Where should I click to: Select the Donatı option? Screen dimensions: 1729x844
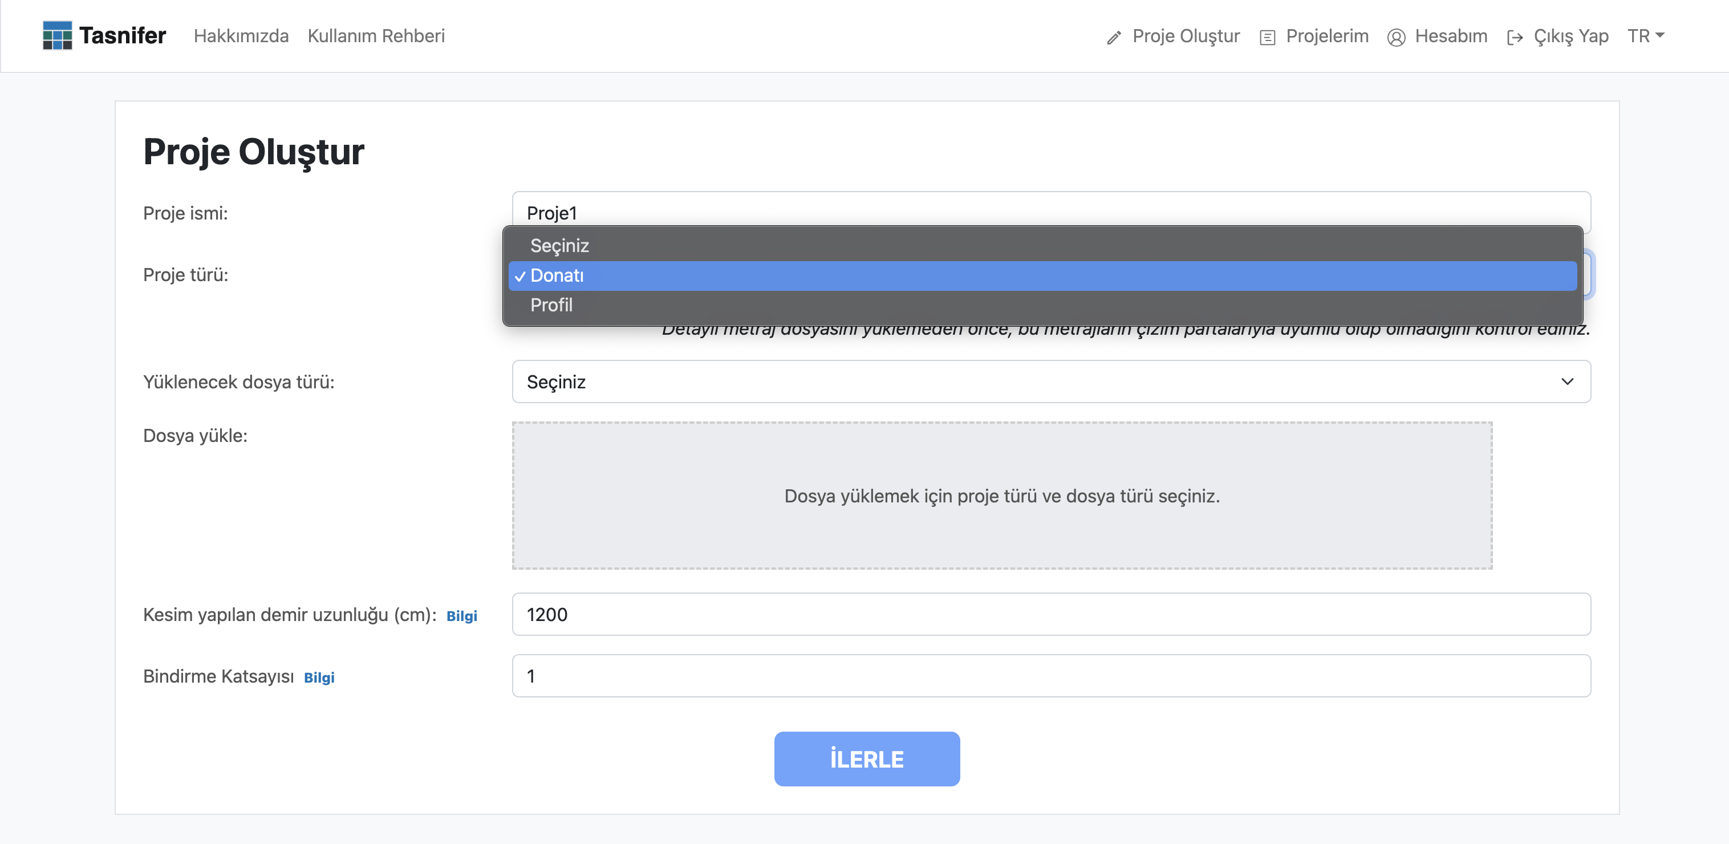click(x=1042, y=275)
